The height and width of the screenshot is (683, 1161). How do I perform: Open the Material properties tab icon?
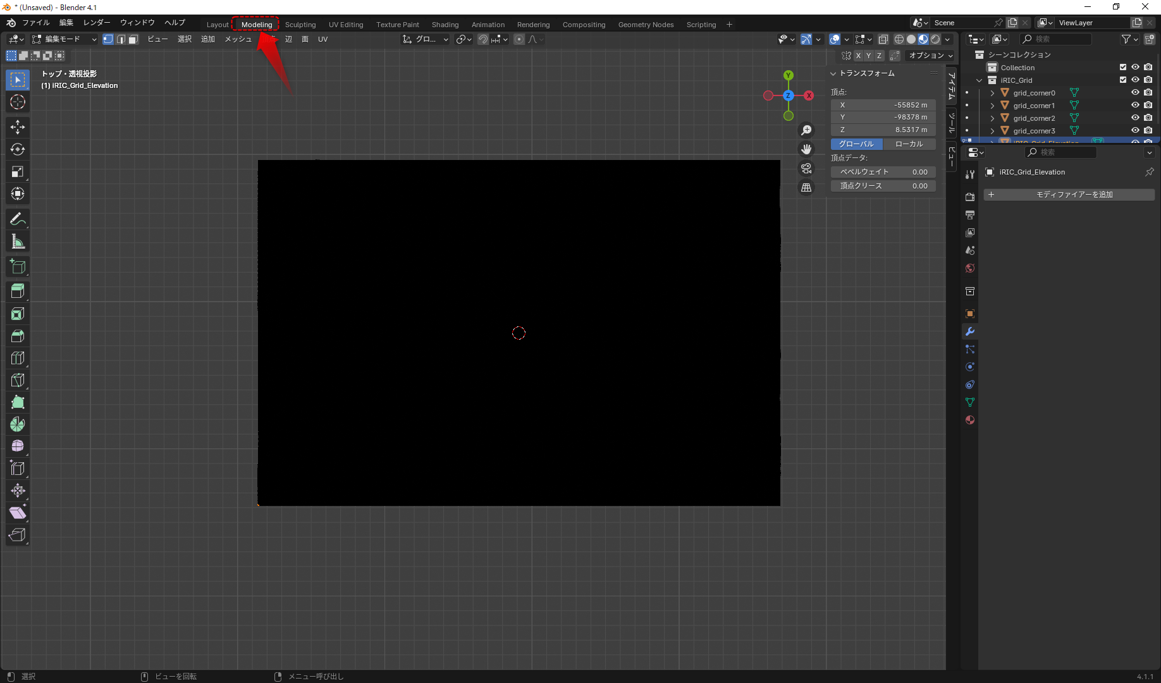tap(969, 420)
